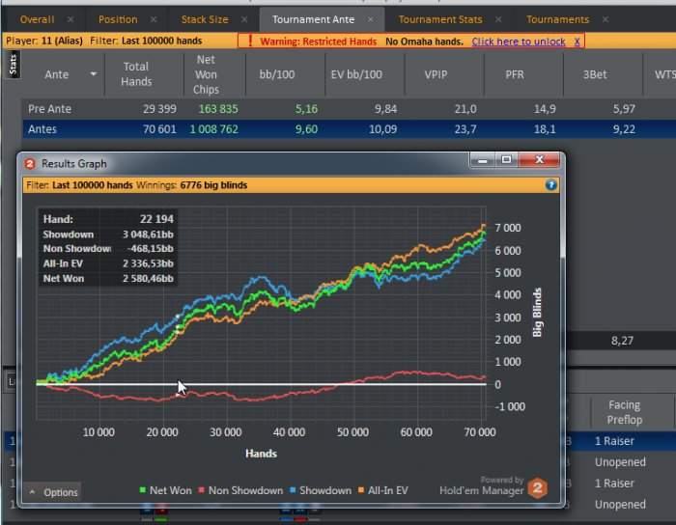Select the first Unopened row
Image resolution: width=676 pixels, height=525 pixels.
[x=620, y=462]
